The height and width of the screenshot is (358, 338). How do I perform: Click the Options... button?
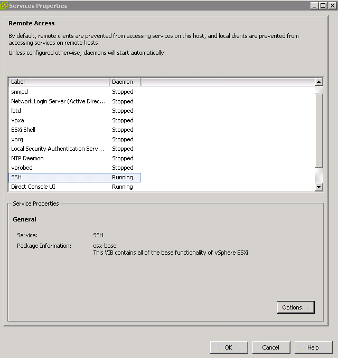point(295,307)
